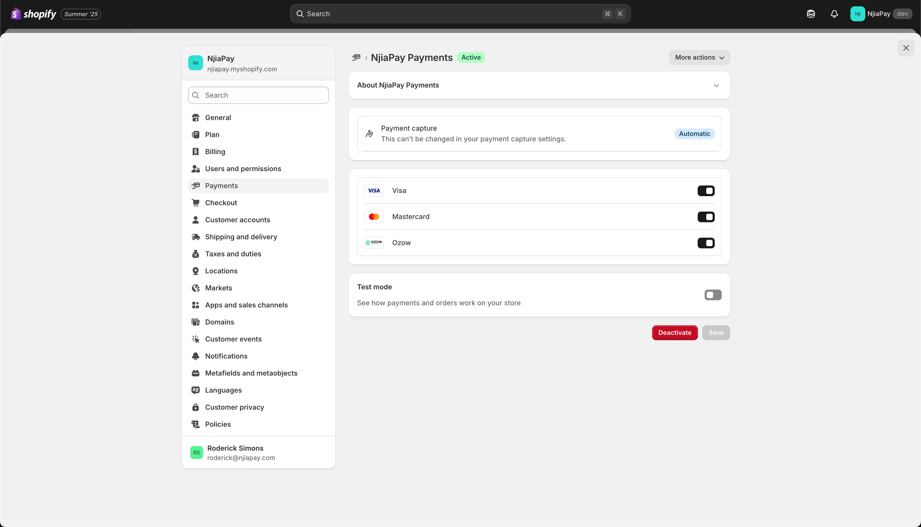Switch off the Ozow toggle
921x527 pixels.
point(706,243)
